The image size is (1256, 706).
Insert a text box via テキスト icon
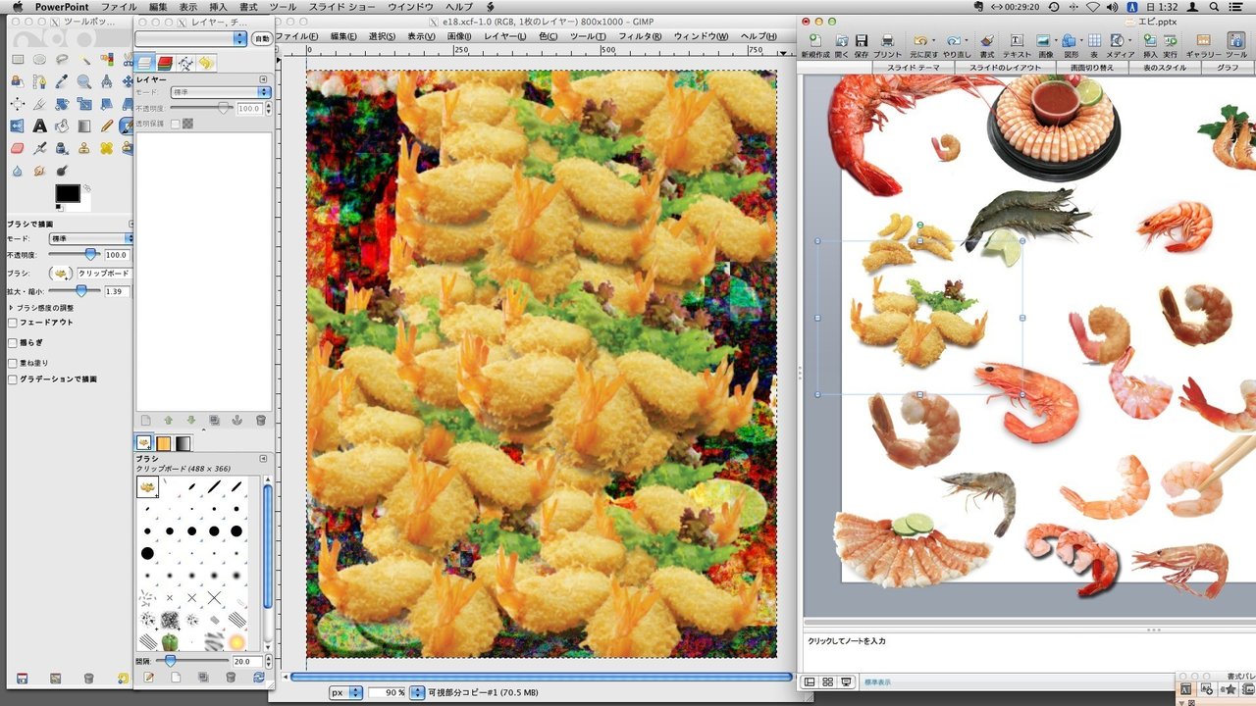(1016, 44)
